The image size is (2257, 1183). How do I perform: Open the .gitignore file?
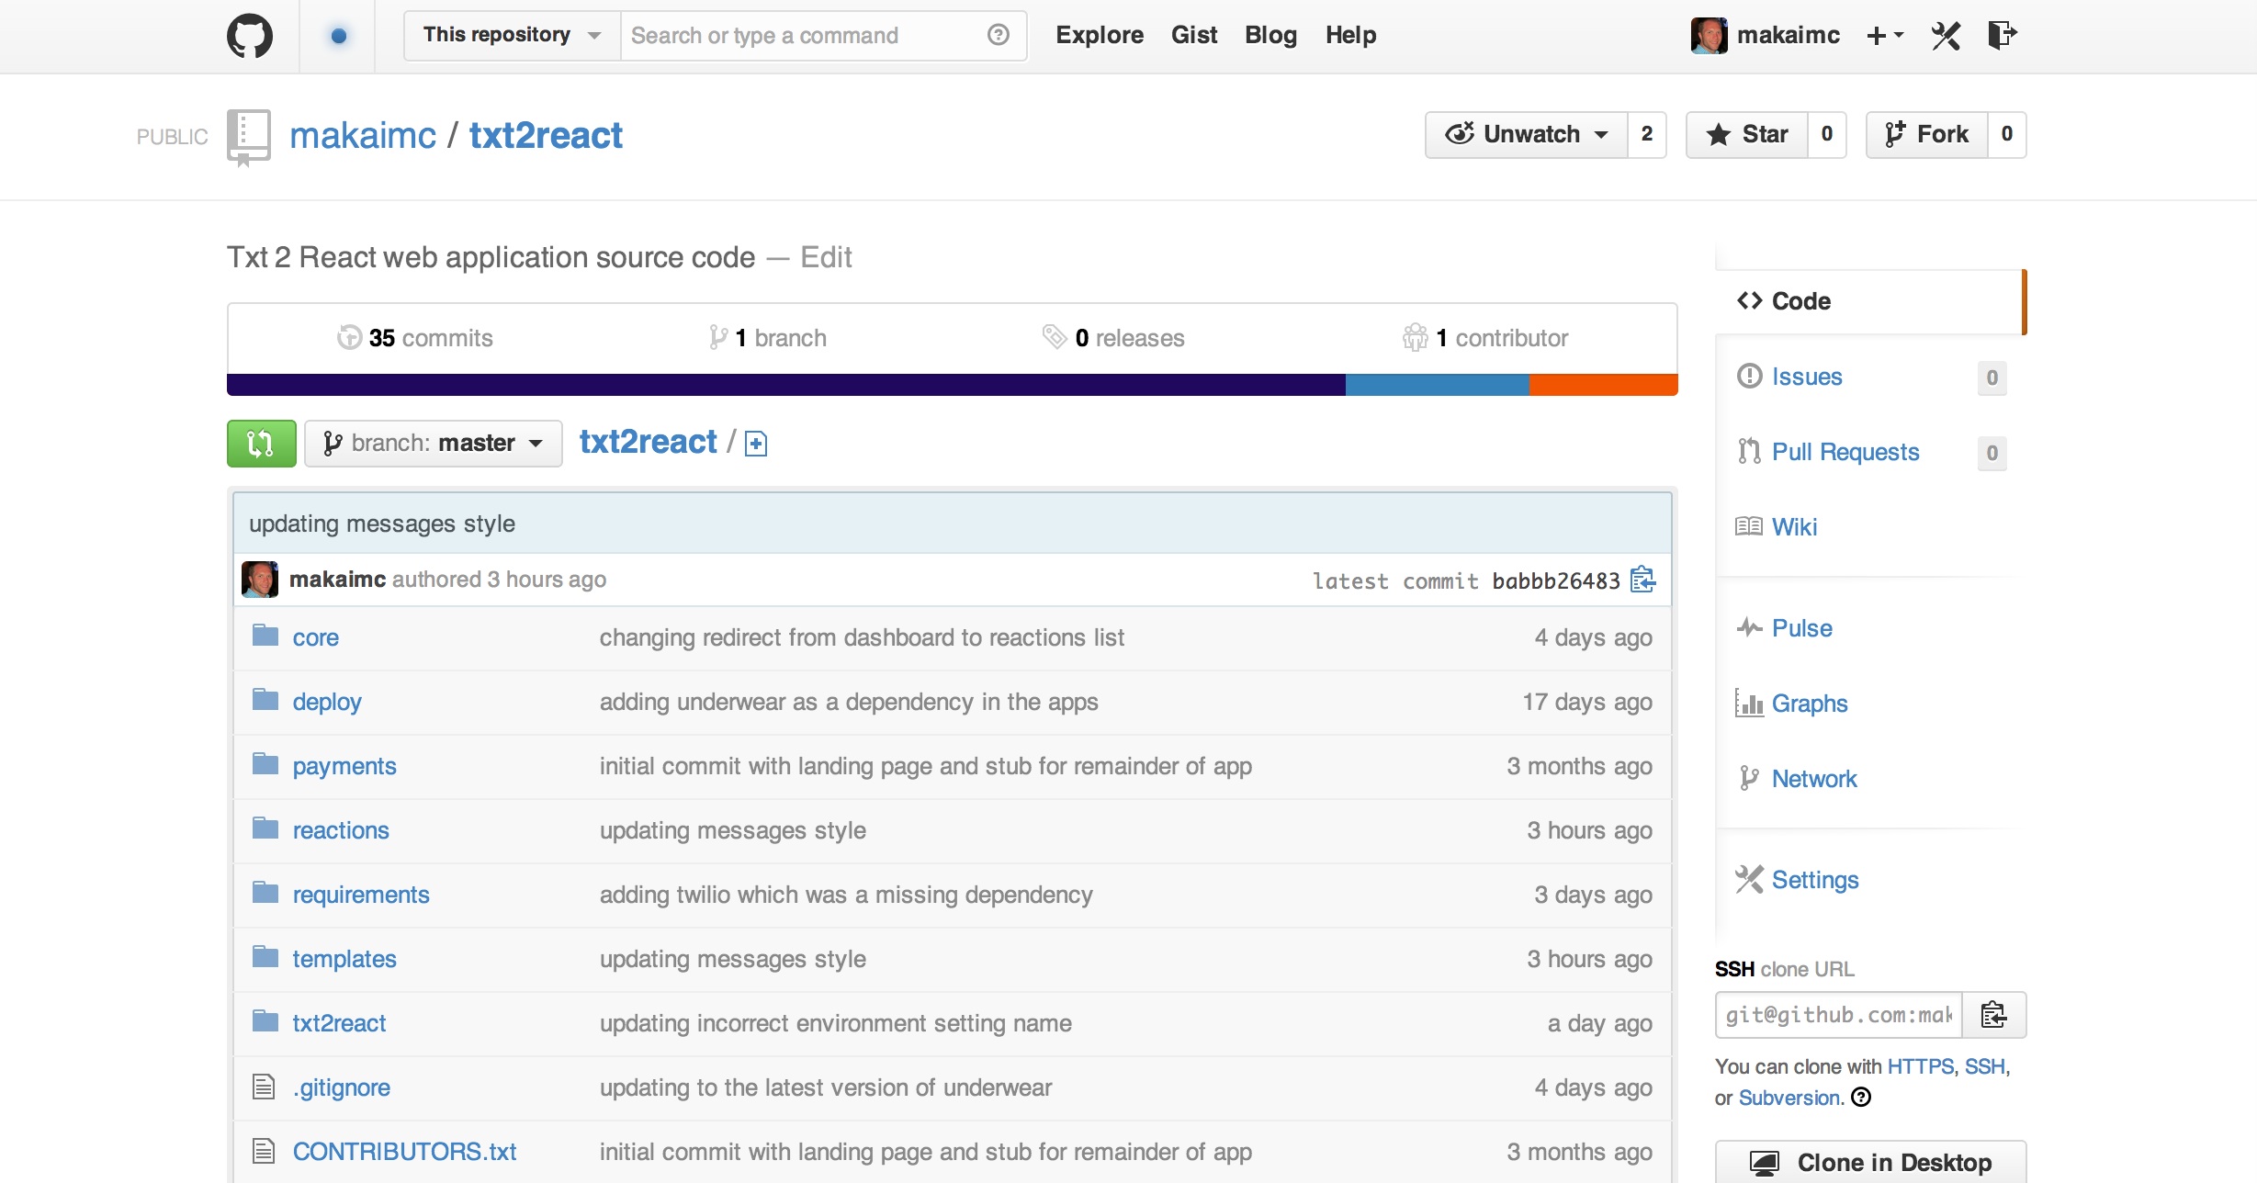click(x=342, y=1087)
